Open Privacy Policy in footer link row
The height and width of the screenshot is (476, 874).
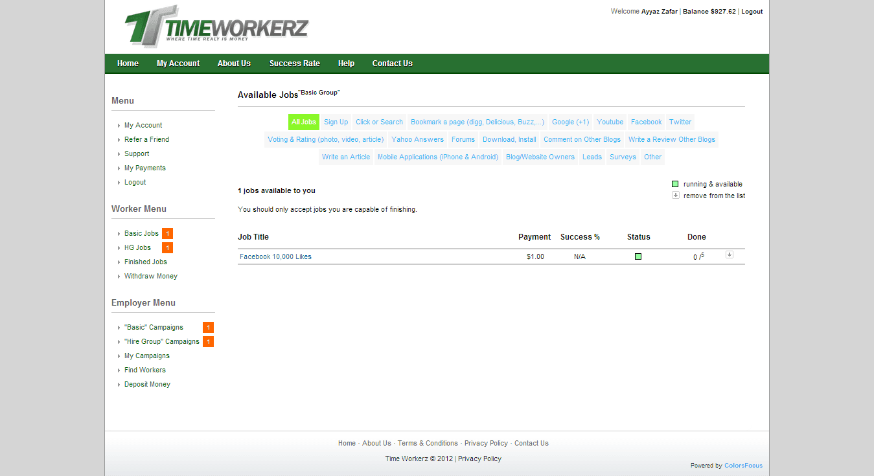(486, 444)
